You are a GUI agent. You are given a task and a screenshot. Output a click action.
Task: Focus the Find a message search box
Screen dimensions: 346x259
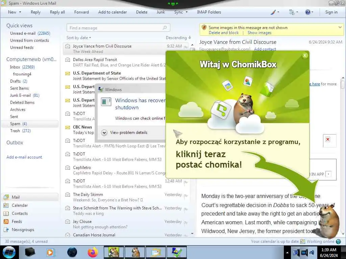pyautogui.click(x=118, y=28)
